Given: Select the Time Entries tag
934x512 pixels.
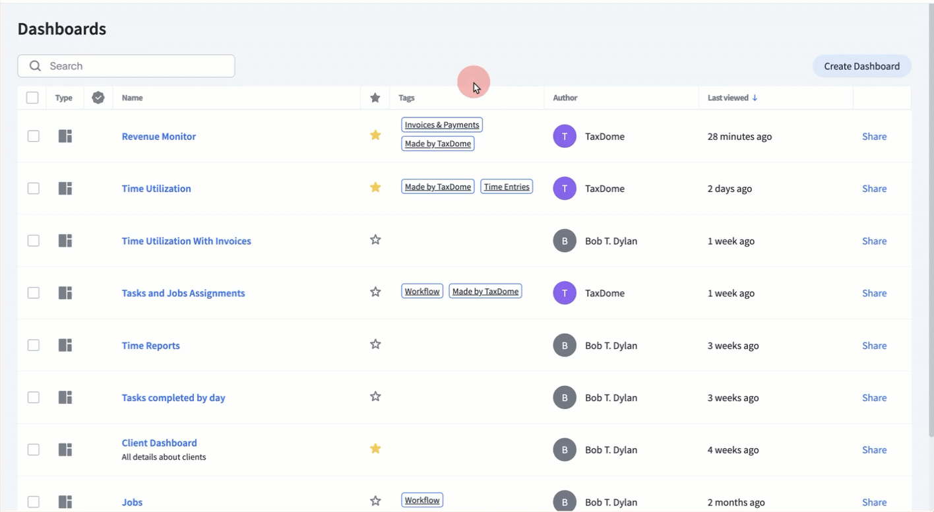Looking at the screenshot, I should click(x=507, y=187).
